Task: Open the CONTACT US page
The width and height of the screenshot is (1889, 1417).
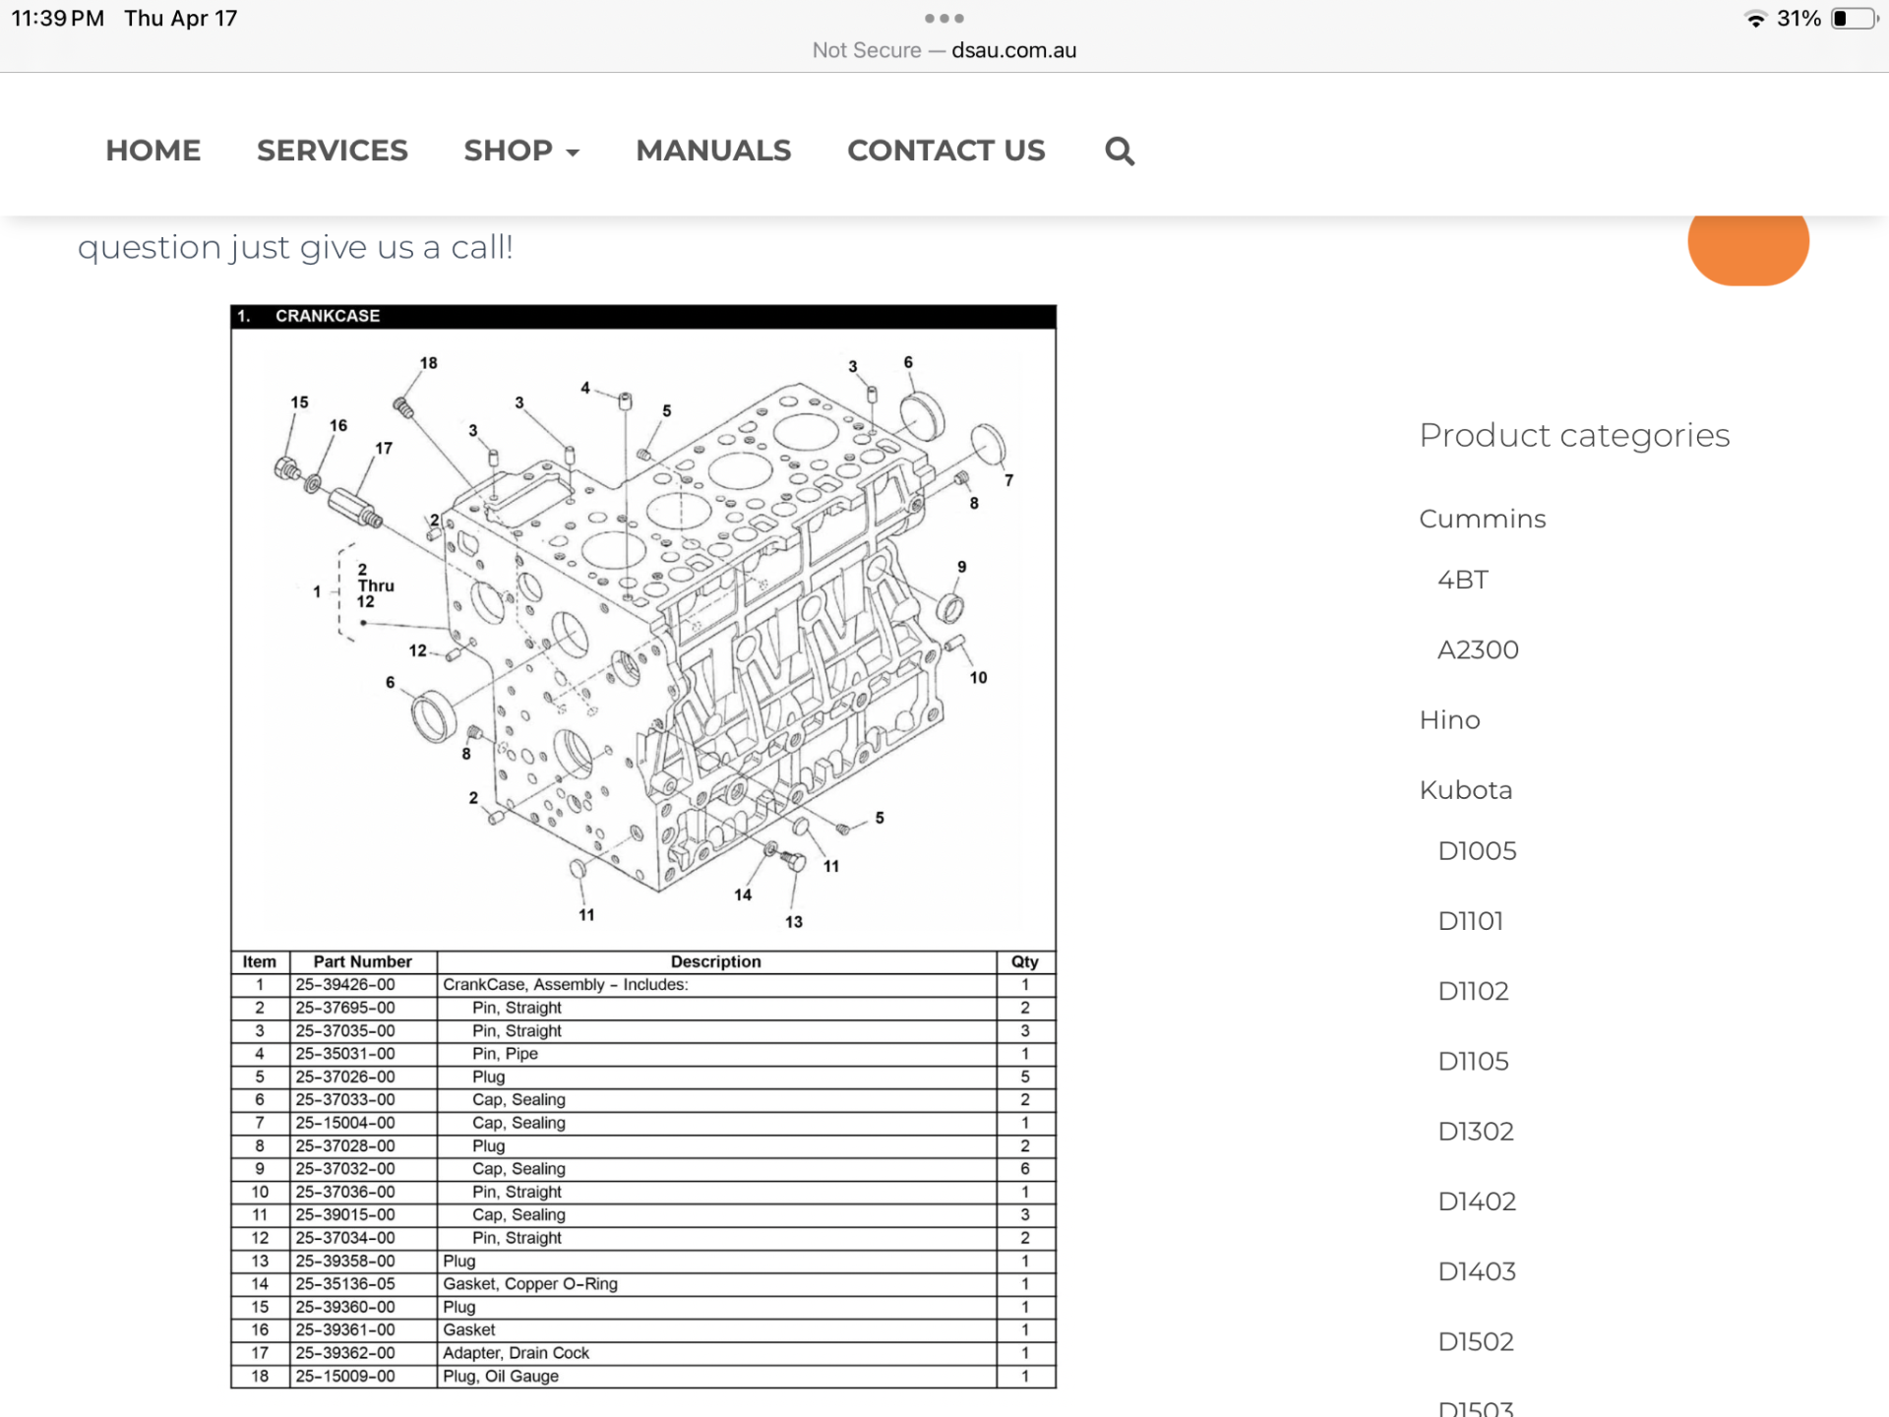Action: coord(946,151)
